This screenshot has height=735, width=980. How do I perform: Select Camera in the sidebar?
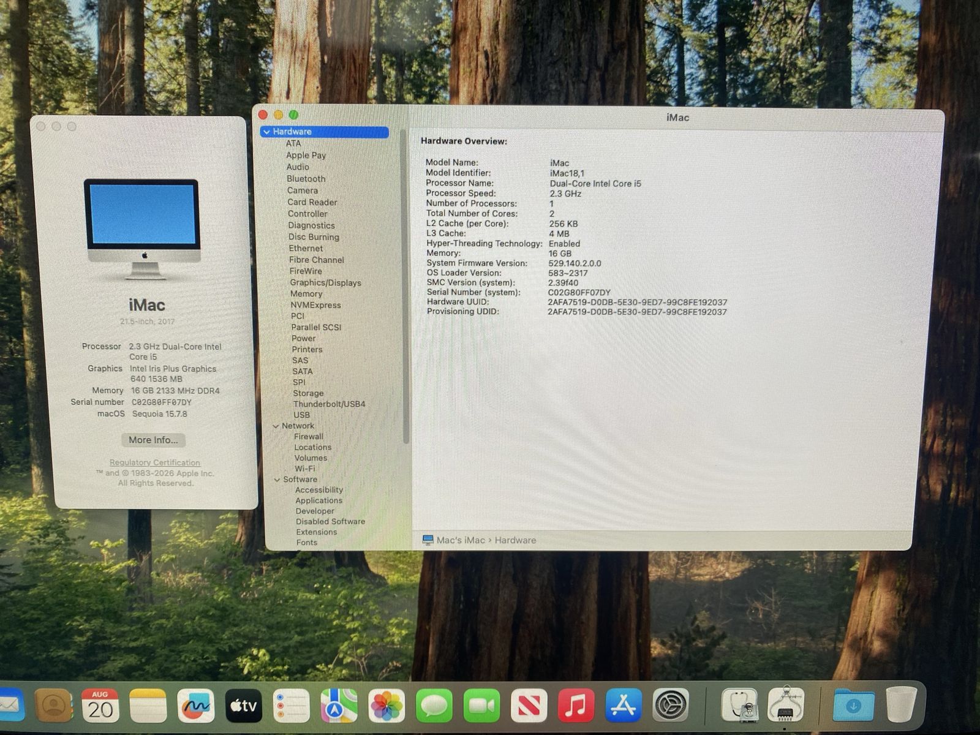(x=303, y=190)
